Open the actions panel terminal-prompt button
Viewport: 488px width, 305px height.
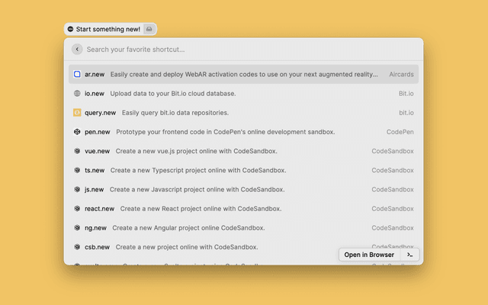[x=411, y=255]
